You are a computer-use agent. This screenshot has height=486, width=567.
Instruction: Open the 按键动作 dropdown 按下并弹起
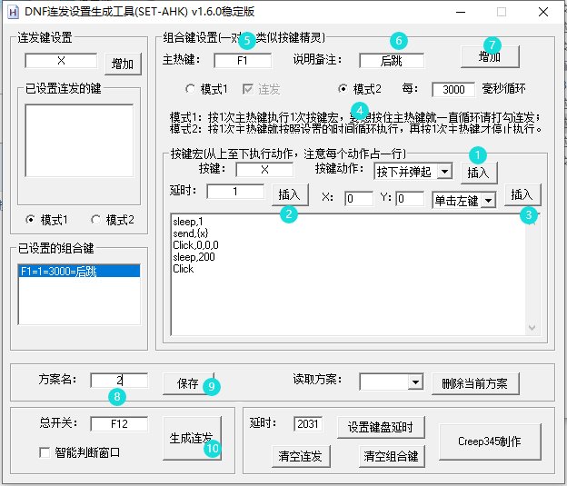(x=413, y=172)
